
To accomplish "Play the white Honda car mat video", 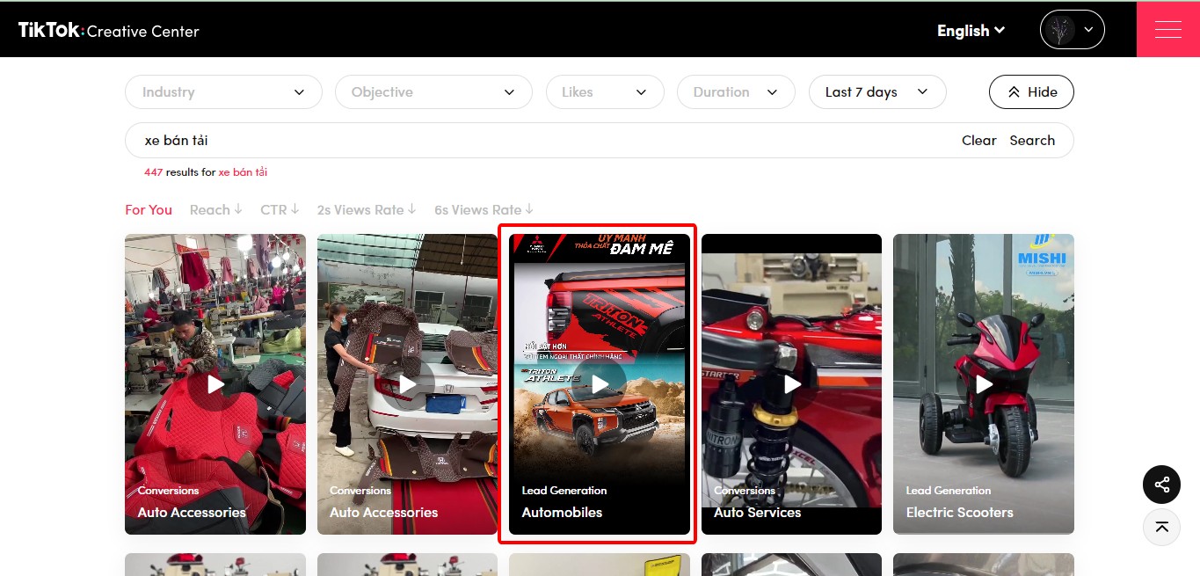I will pos(408,384).
